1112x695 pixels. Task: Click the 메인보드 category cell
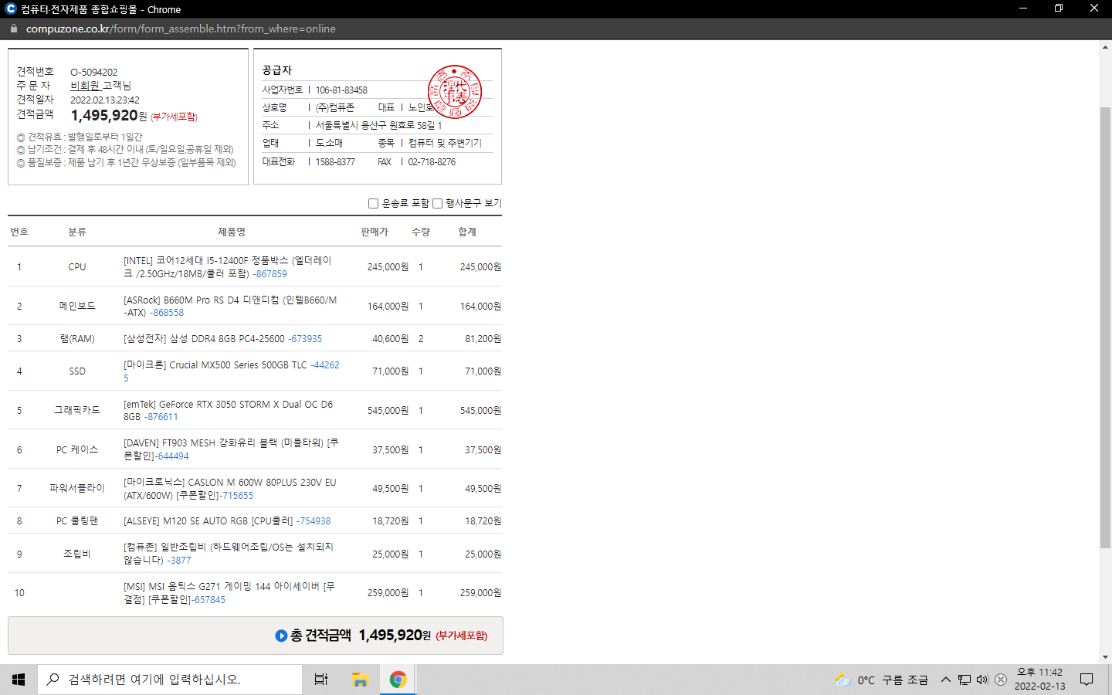pyautogui.click(x=77, y=307)
